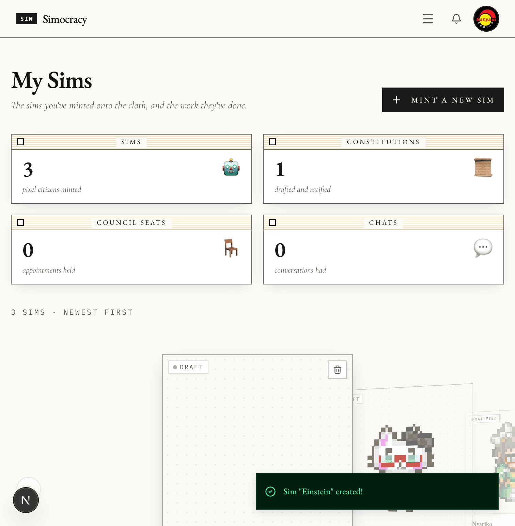
Task: Open the hamburger menu icon
Action: coord(427,19)
